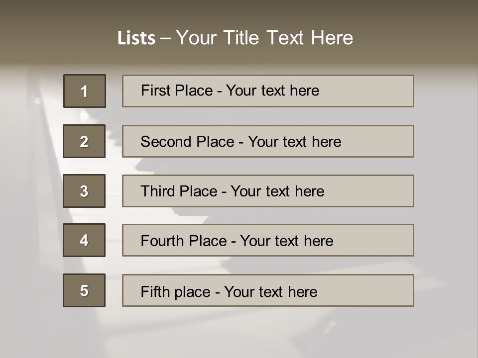Click the 'First Place' label text
Image resolution: width=478 pixels, height=358 pixels.
pos(177,90)
